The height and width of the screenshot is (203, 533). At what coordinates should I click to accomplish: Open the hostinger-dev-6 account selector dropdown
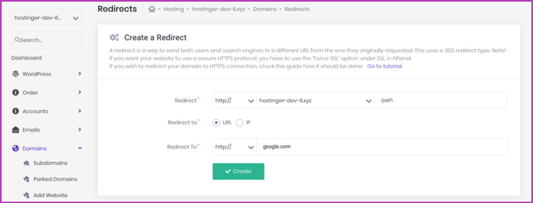[x=46, y=18]
